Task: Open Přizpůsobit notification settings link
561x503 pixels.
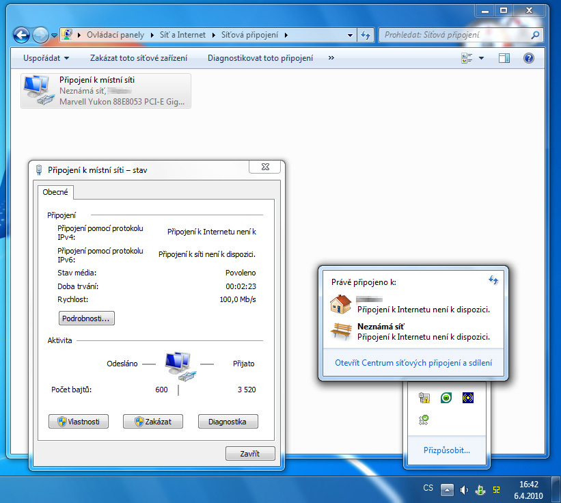Action: [447, 450]
